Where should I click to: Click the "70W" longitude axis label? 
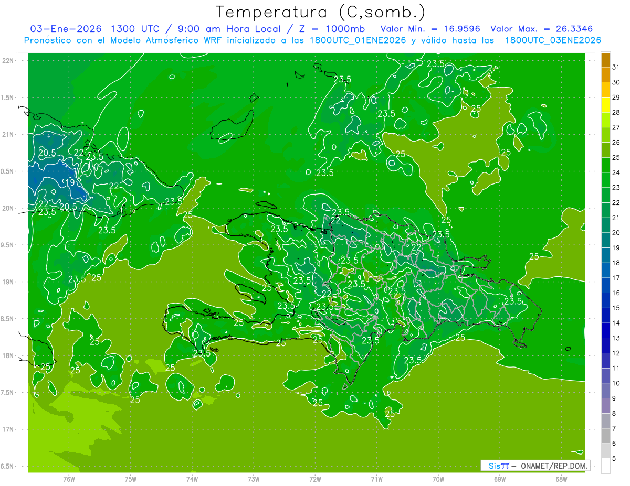[x=438, y=479]
